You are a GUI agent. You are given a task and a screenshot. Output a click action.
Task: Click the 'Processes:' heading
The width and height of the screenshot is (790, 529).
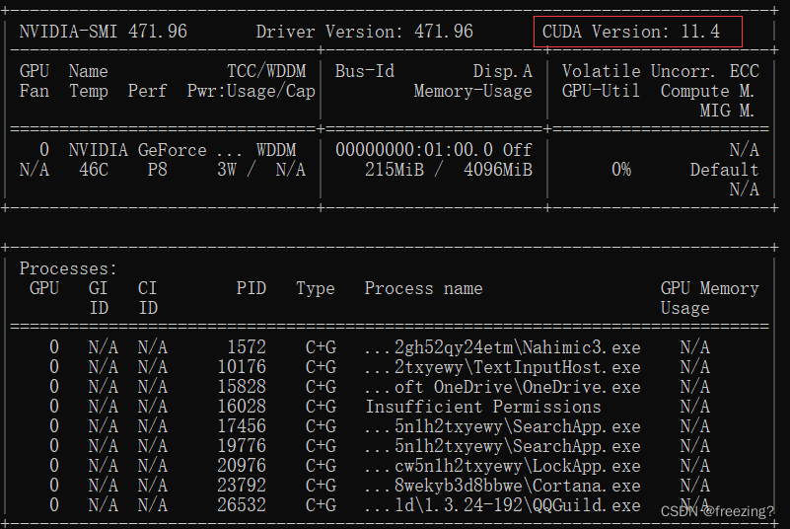tap(68, 268)
